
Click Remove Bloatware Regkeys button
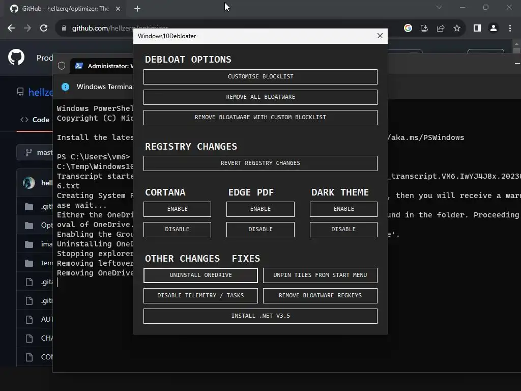point(320,295)
